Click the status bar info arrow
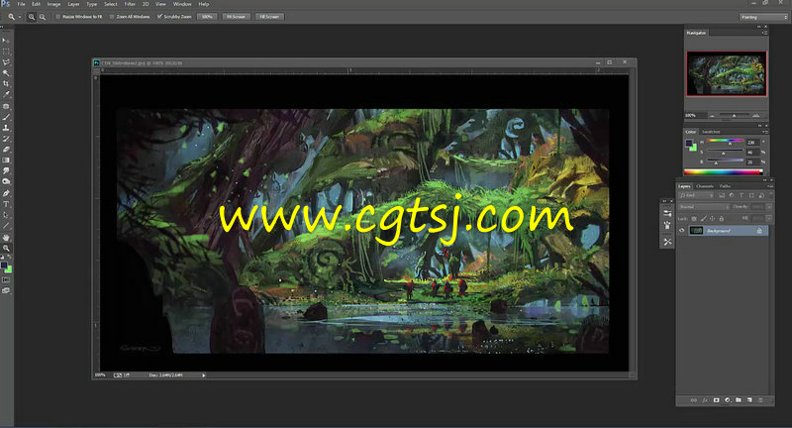Image resolution: width=792 pixels, height=428 pixels. tap(204, 375)
